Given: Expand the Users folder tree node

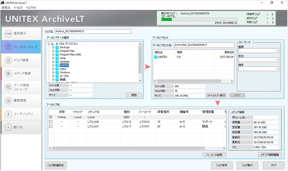Looking at the screenshot, I should (x=53, y=69).
